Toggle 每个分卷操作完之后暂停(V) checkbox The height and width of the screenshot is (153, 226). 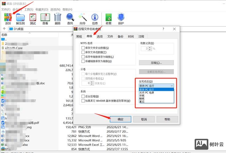pyautogui.click(x=83, y=74)
